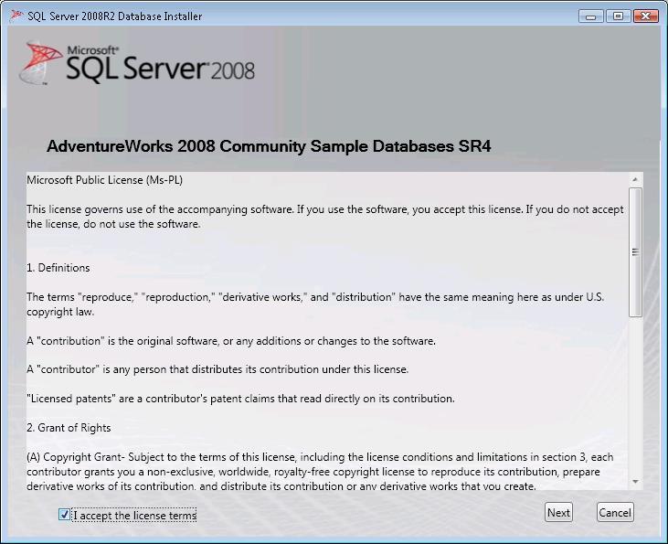This screenshot has height=544, width=668.
Task: Click the license text scrollbar thumb
Action: click(635, 252)
